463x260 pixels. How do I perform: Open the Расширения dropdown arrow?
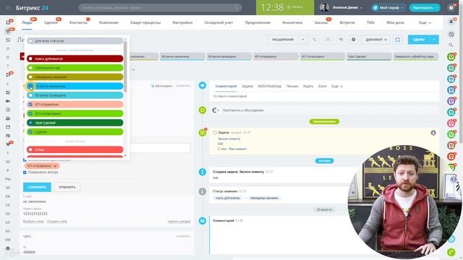tap(303, 40)
